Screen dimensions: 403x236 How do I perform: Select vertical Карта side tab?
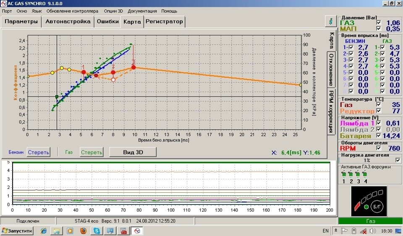pyautogui.click(x=331, y=40)
